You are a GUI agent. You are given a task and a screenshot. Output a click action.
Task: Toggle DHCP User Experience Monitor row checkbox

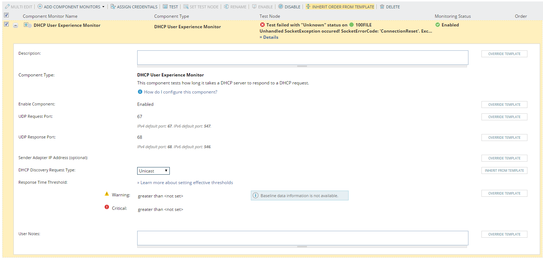coord(6,24)
